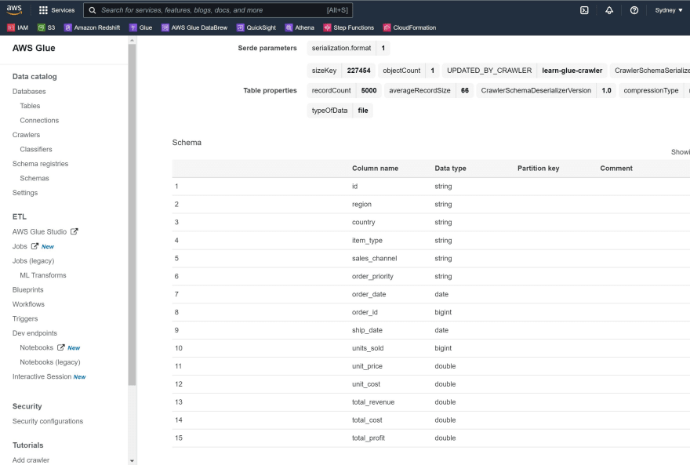Go to Databases in Data catalog
The height and width of the screenshot is (465, 690).
pyautogui.click(x=29, y=92)
